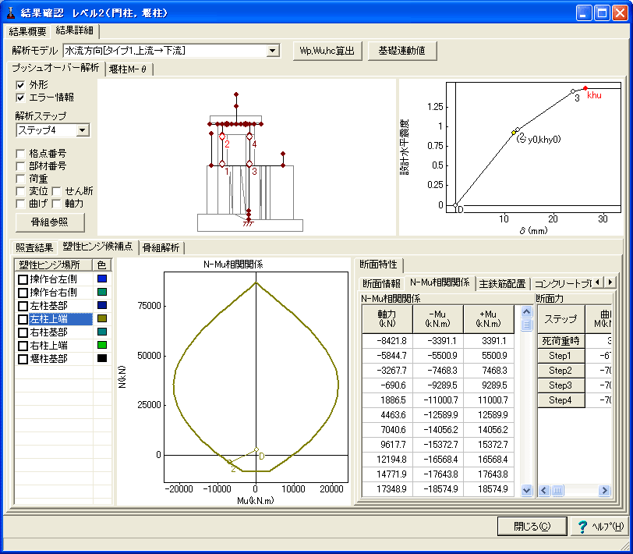Toggle the 外形 checkbox

pyautogui.click(x=20, y=85)
